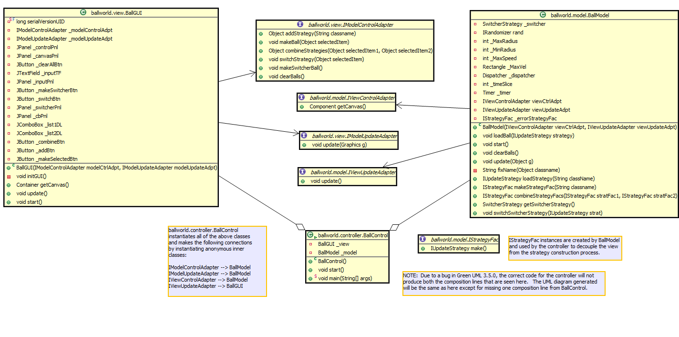Click the IViewControlAdapter interface icon
This screenshot has width=679, height=337.
pyautogui.click(x=302, y=98)
